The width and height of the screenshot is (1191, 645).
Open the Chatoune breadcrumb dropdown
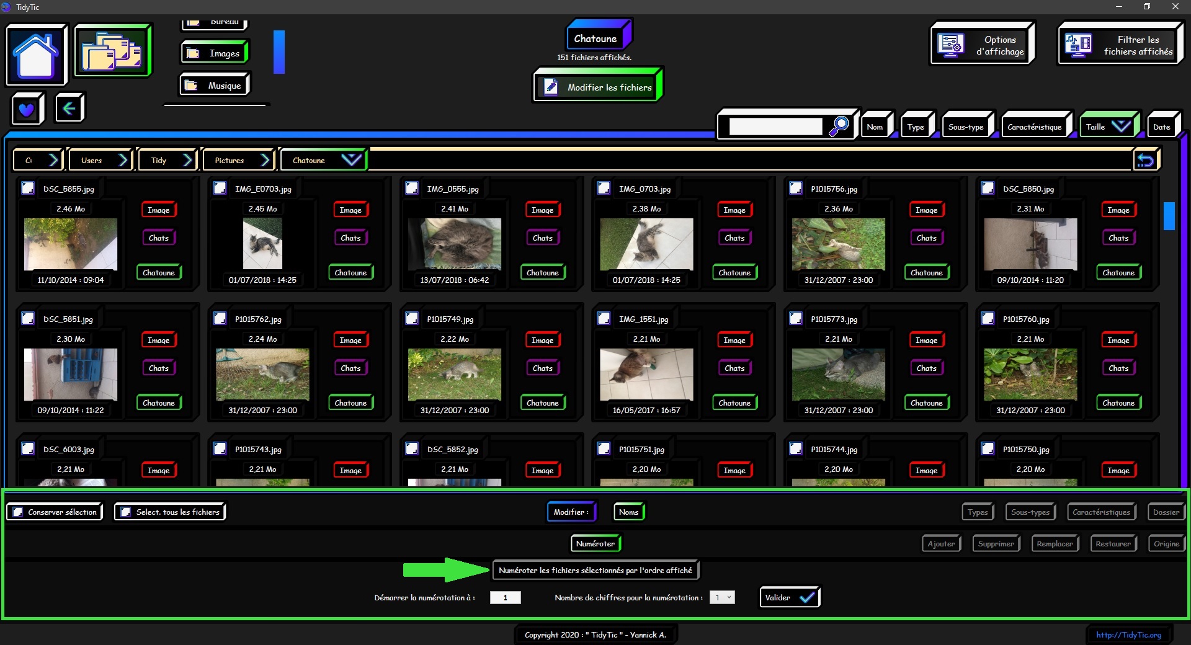tap(351, 160)
